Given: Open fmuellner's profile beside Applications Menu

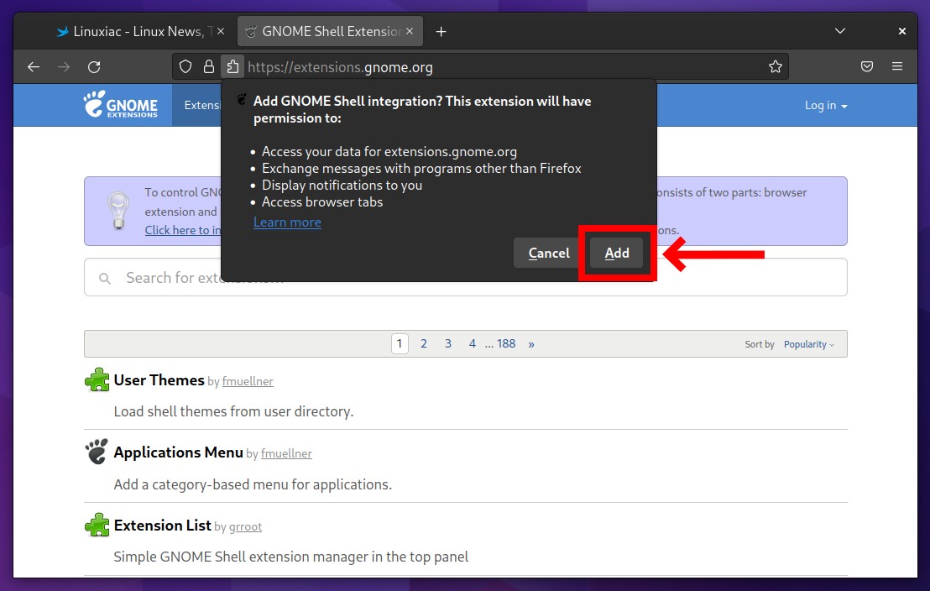Looking at the screenshot, I should pyautogui.click(x=286, y=453).
